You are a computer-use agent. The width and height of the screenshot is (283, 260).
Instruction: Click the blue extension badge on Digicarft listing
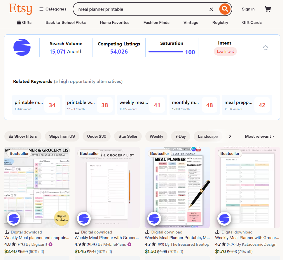pyautogui.click(x=14, y=219)
